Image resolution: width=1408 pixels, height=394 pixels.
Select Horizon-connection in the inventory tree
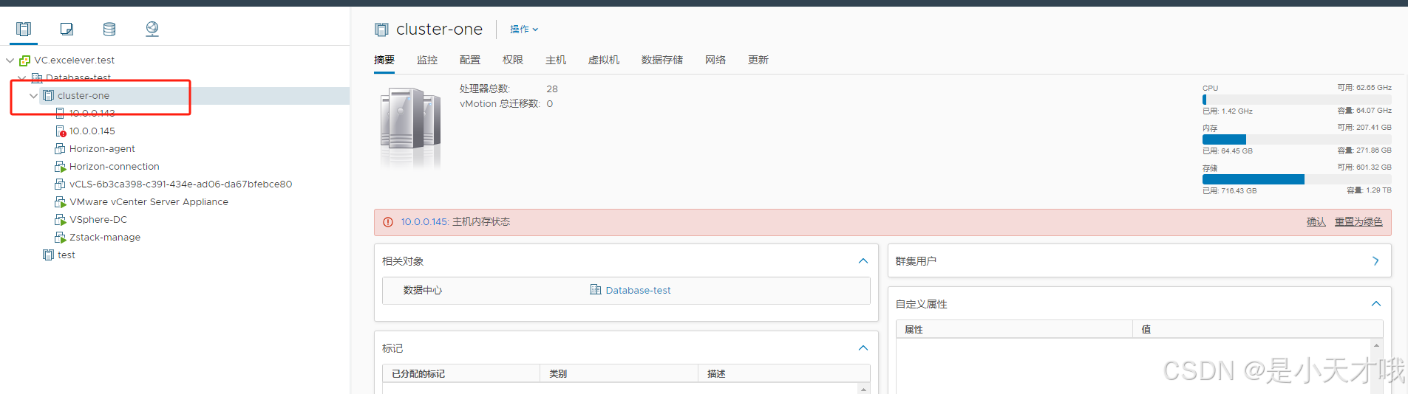[x=115, y=167]
